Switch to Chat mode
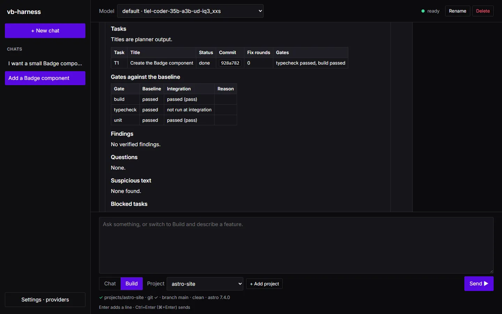This screenshot has height=314, width=502. [110, 284]
